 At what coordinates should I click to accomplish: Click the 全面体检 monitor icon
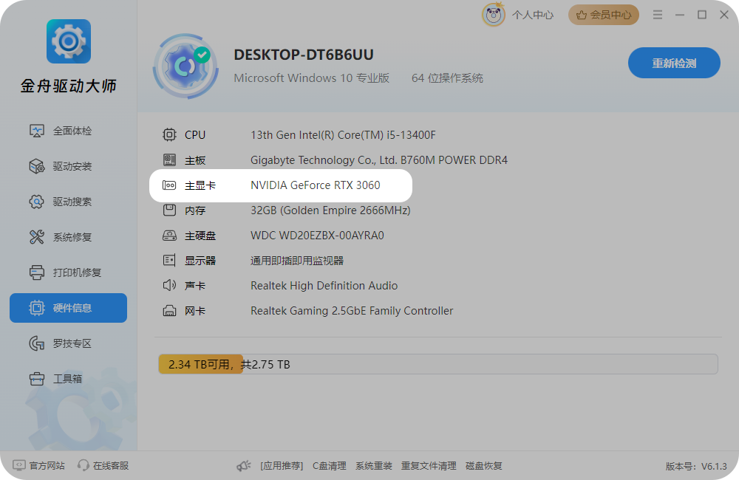[x=37, y=131]
